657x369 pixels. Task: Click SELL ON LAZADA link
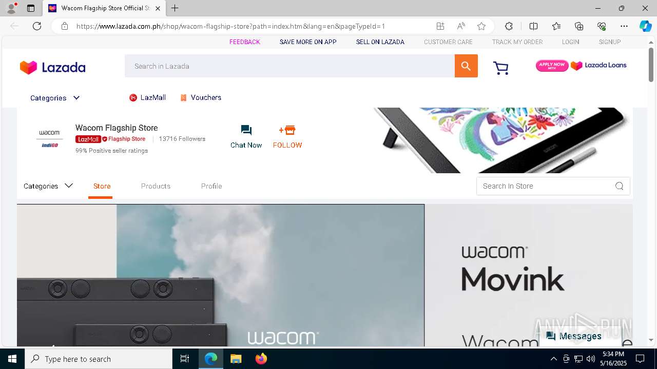click(x=380, y=42)
